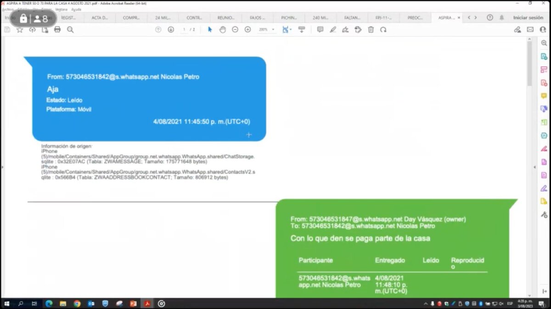This screenshot has height=309, width=551.
Task: Switch to the REGIST... document tab
Action: 68,17
